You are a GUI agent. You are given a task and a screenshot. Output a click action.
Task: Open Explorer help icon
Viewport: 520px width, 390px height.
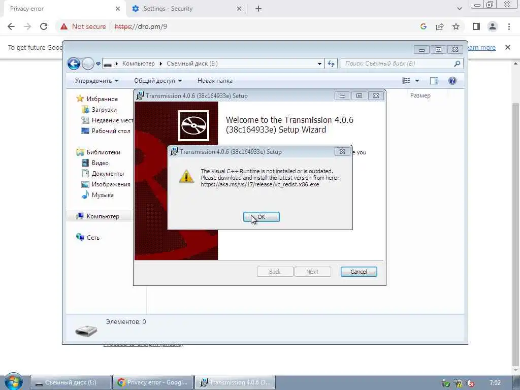452,81
